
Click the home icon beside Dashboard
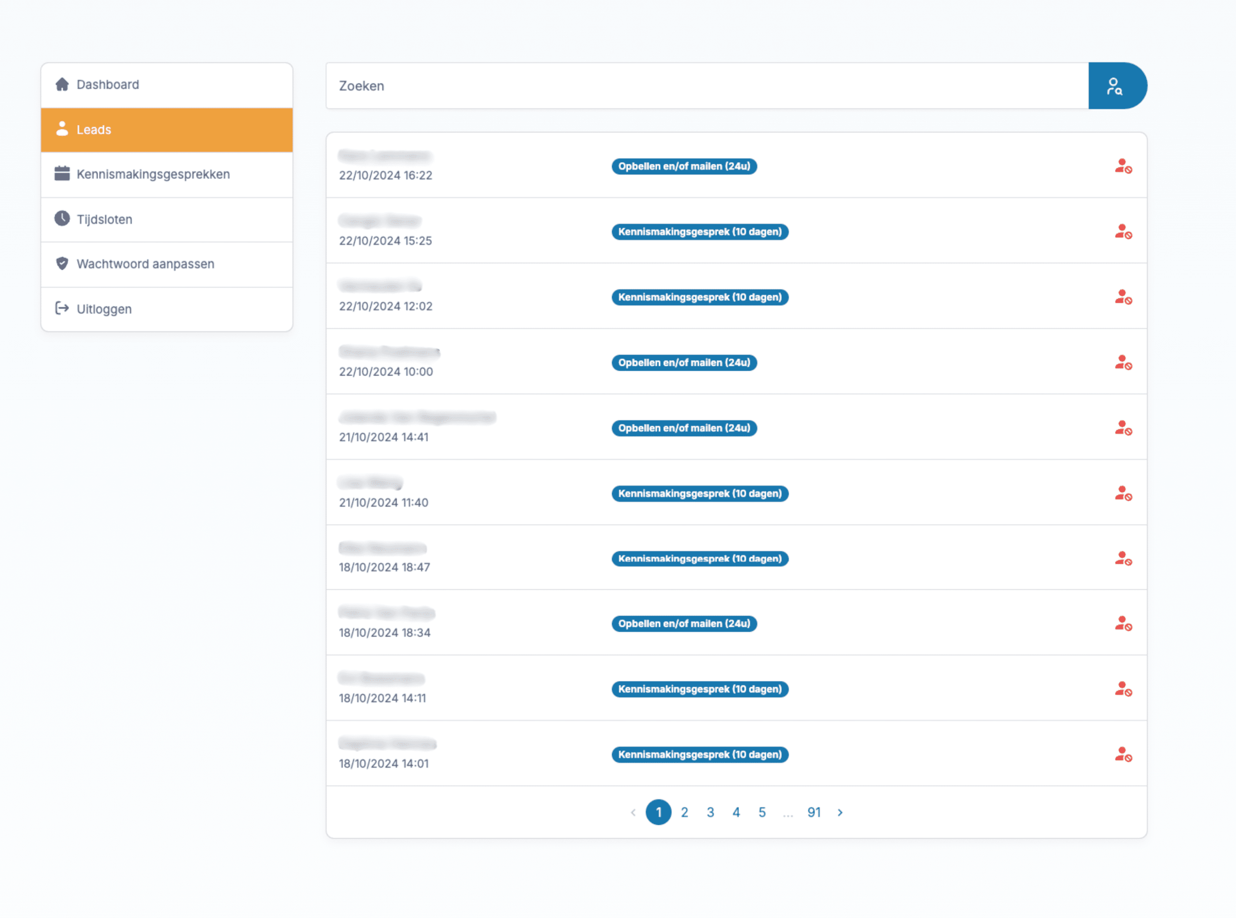point(62,84)
